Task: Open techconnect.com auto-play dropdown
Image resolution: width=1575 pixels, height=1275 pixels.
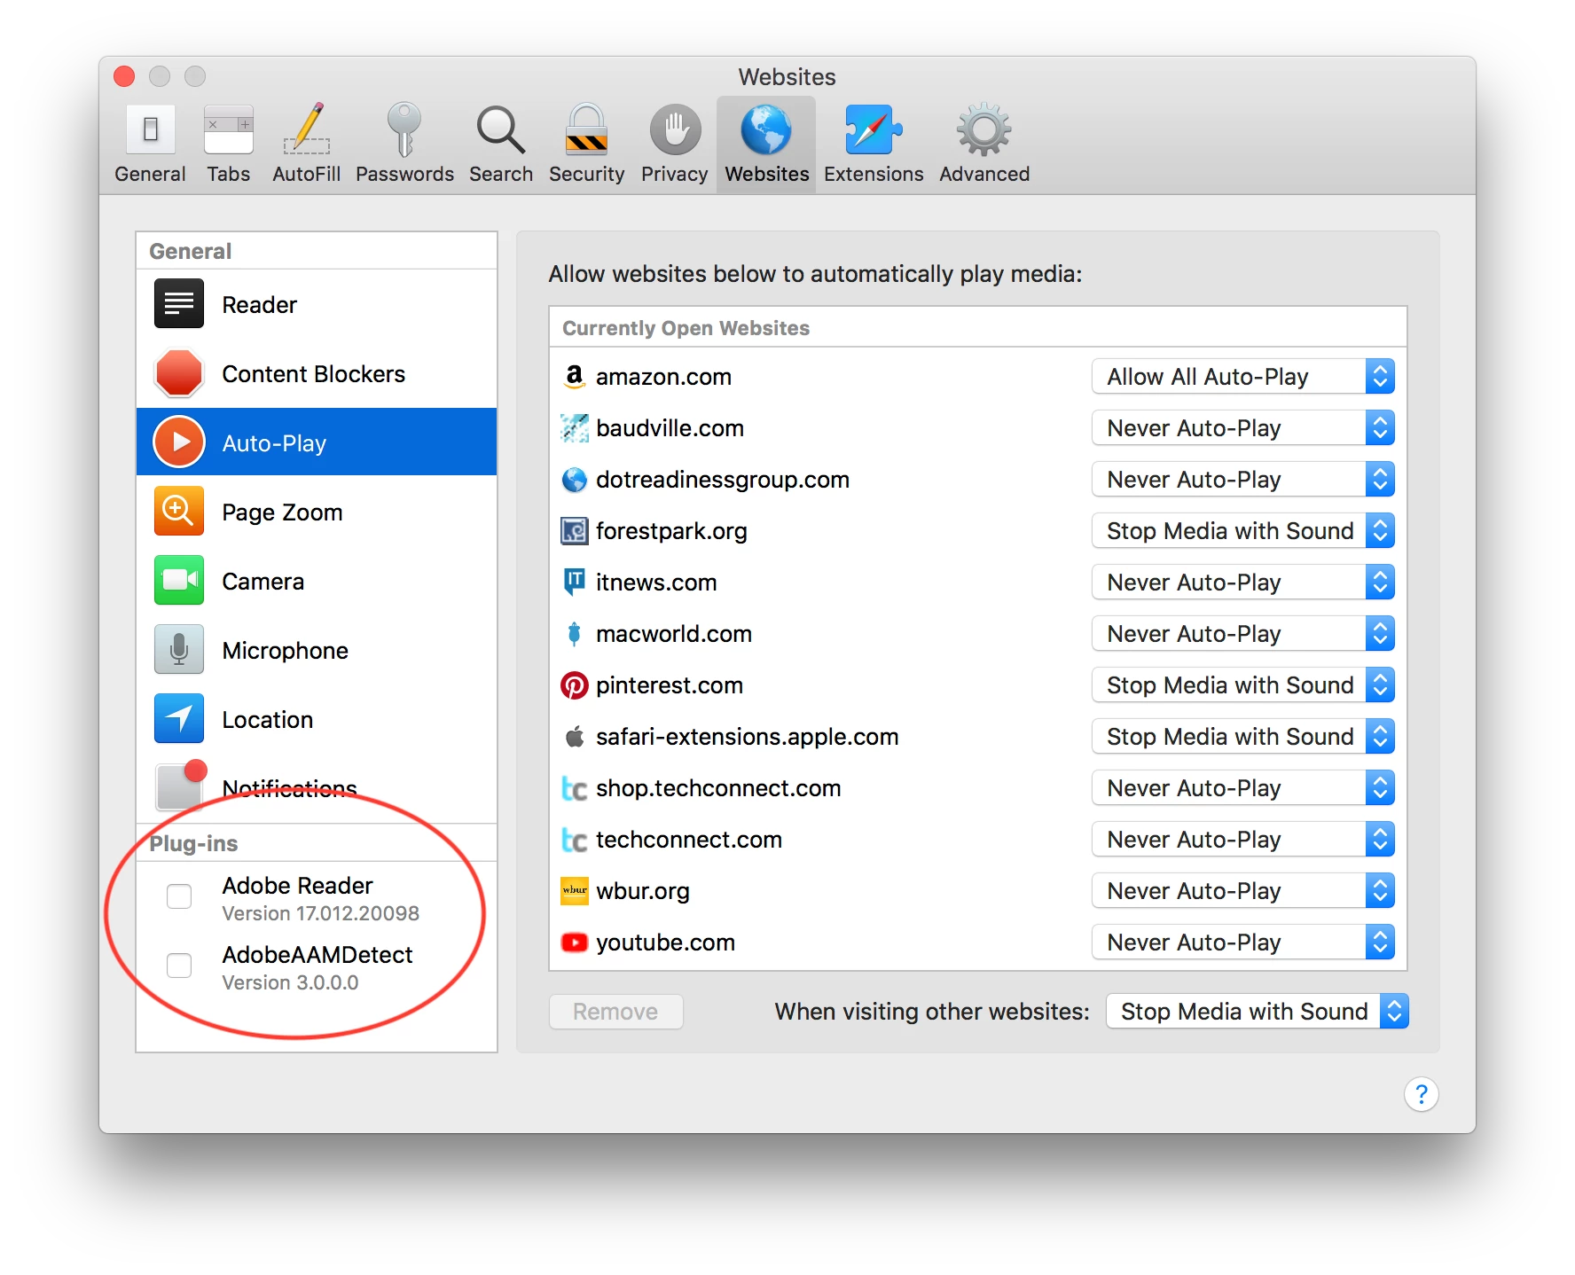Action: coord(1243,840)
